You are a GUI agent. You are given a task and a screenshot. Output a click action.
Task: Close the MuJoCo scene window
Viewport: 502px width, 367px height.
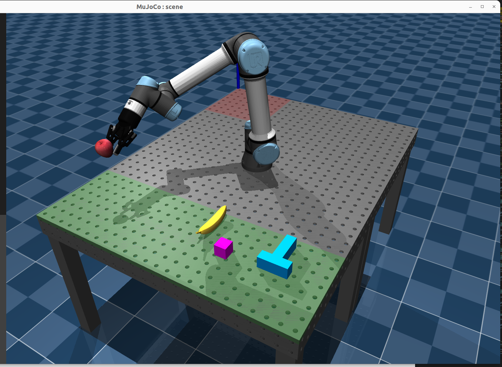point(494,7)
